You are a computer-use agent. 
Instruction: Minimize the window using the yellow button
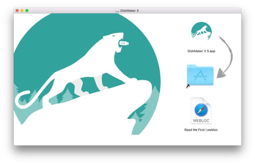tap(22, 10)
